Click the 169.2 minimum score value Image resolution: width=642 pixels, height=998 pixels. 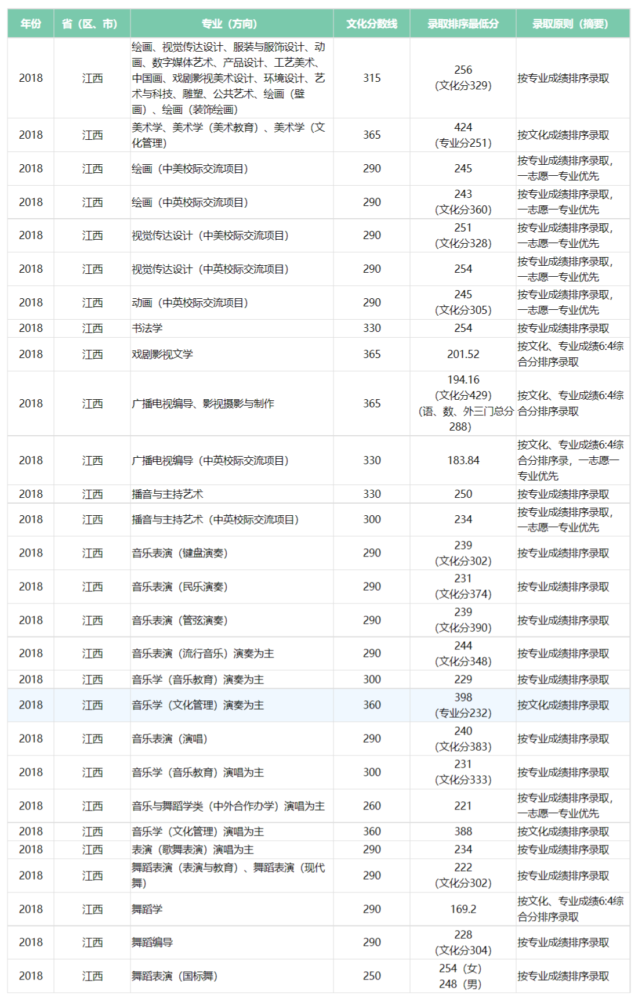point(463,909)
